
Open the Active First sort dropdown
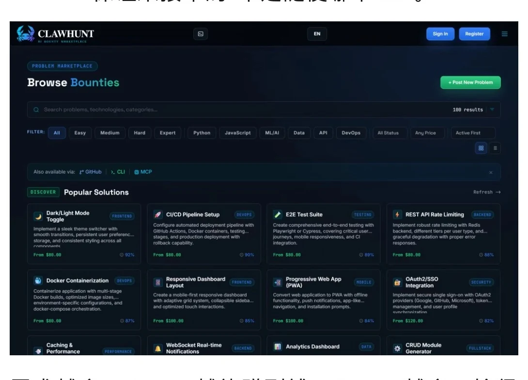[x=473, y=133]
